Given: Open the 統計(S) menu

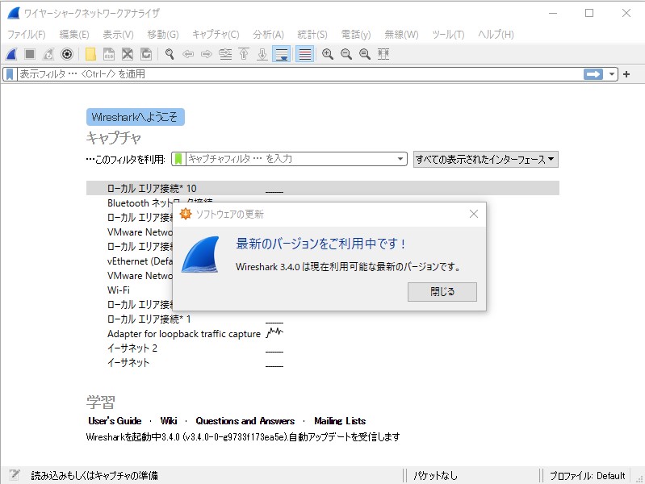Looking at the screenshot, I should pyautogui.click(x=312, y=35).
